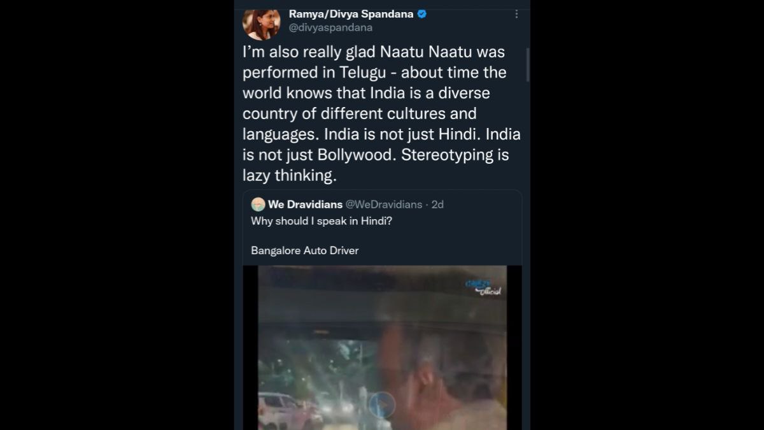The height and width of the screenshot is (430, 764).
Task: Click the "Bangalore Auto Driver" text line
Action: (304, 251)
